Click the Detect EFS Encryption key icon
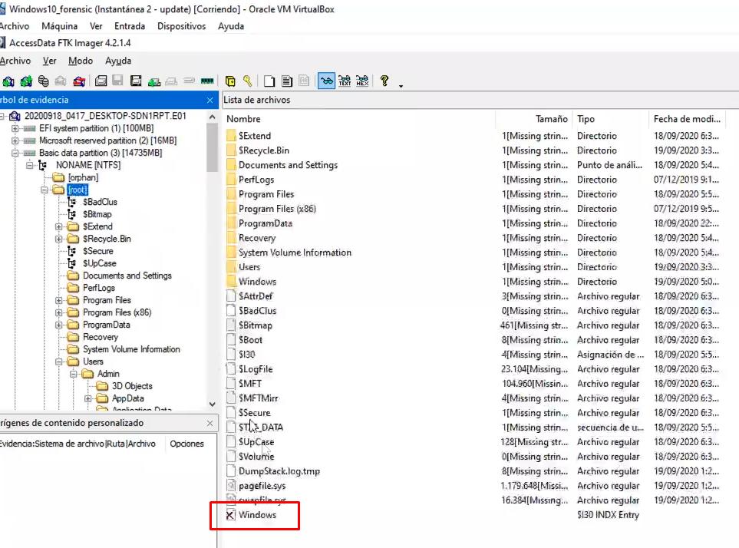This screenshot has height=548, width=739. (247, 81)
